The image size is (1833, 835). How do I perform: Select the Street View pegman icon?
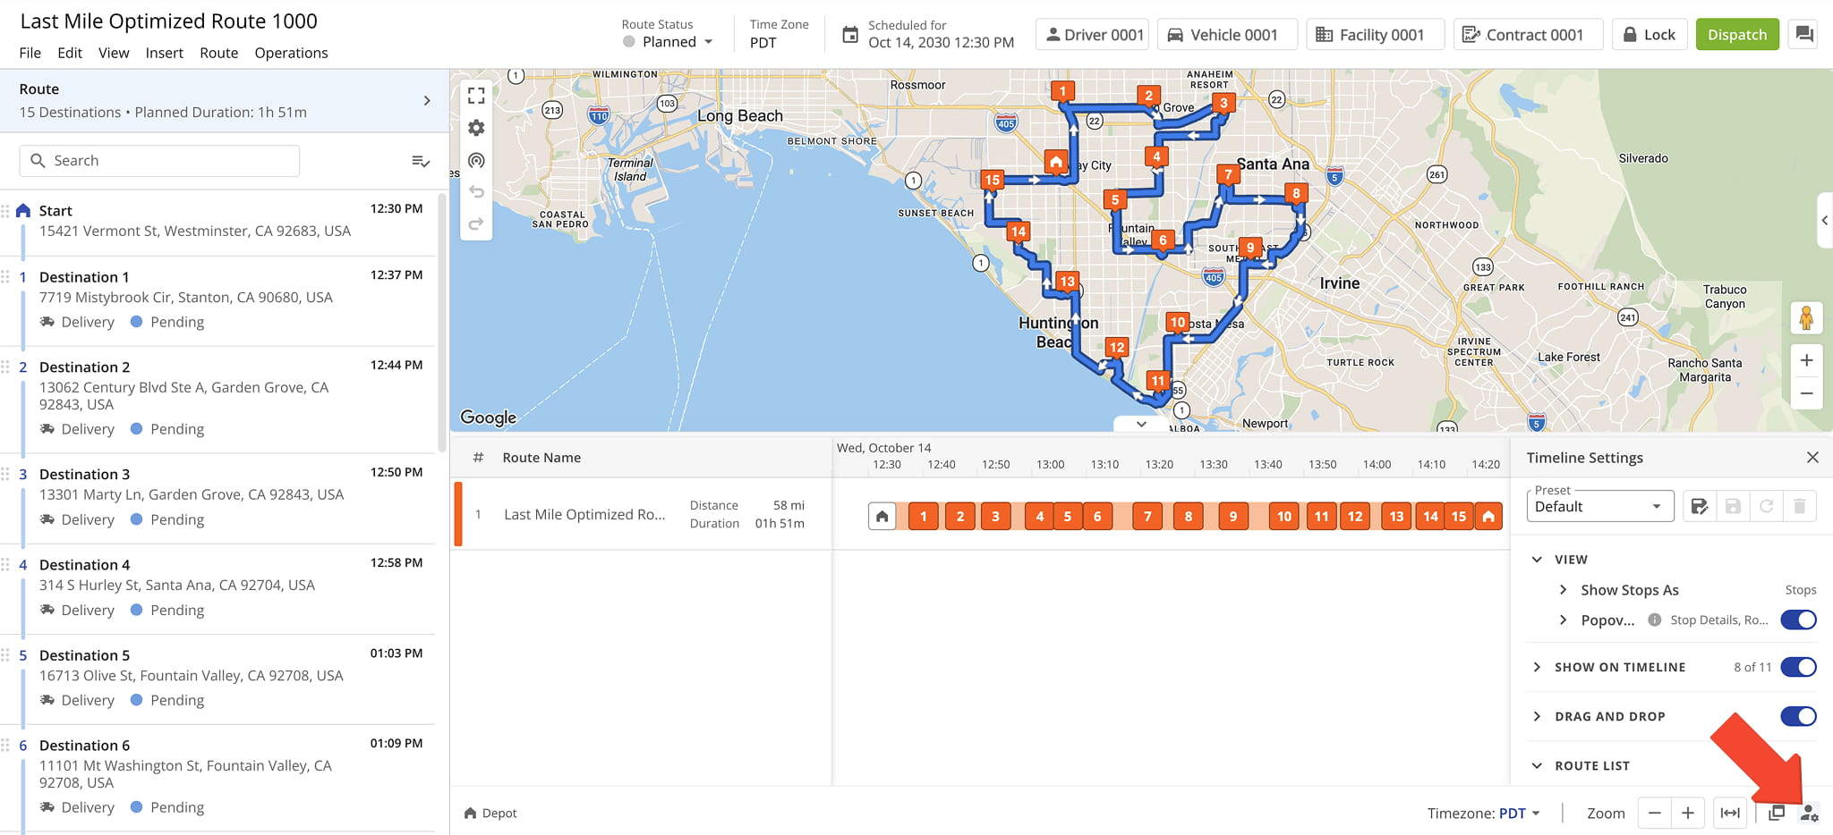pyautogui.click(x=1806, y=317)
